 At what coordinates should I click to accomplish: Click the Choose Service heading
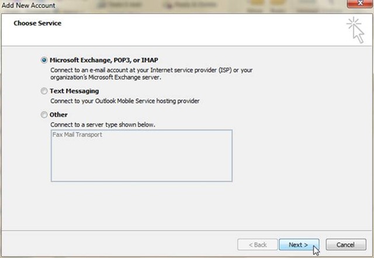tap(37, 23)
